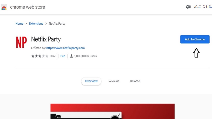
Task: Click the star rating display
Action: coord(40,56)
